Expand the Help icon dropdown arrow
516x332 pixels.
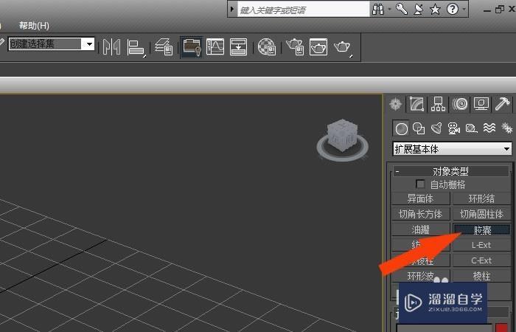click(464, 9)
